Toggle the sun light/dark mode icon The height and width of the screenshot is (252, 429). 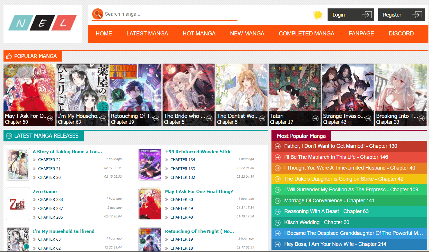pyautogui.click(x=318, y=15)
